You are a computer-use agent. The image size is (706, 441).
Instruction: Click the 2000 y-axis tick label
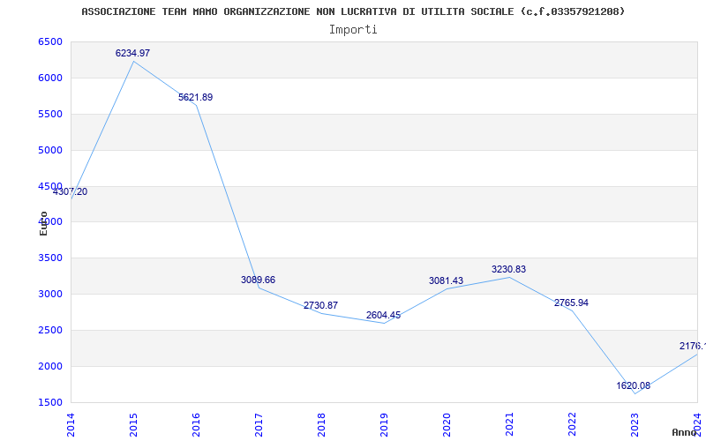click(x=50, y=366)
